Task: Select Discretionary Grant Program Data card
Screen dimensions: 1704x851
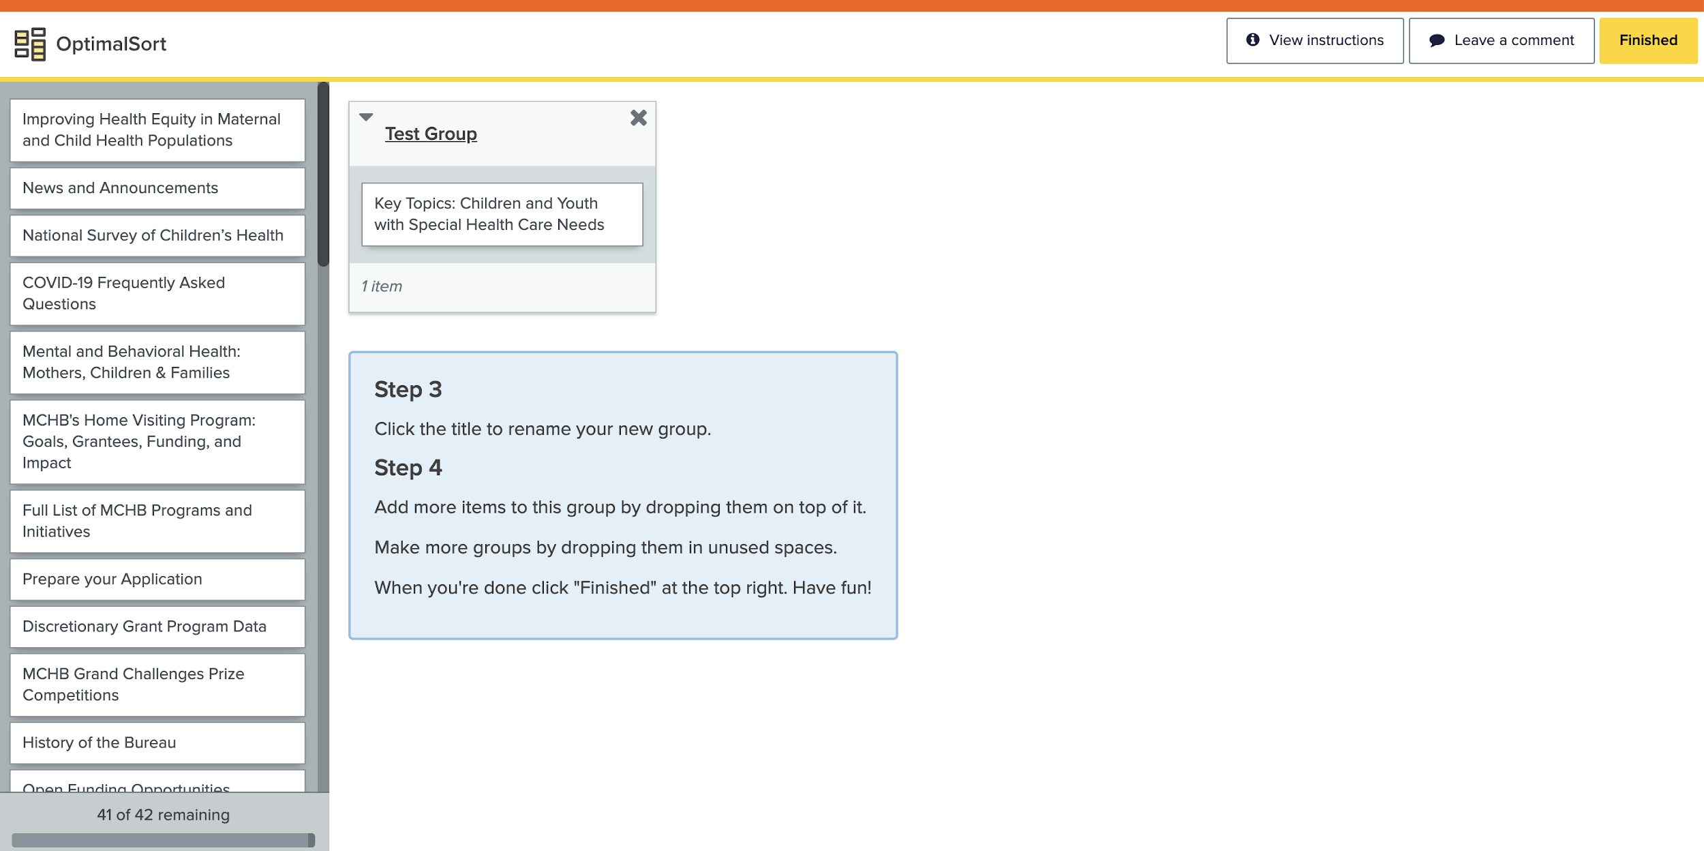Action: [157, 627]
